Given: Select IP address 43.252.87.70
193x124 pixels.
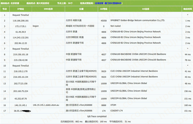Looking at the screenshot, I should (21, 99).
